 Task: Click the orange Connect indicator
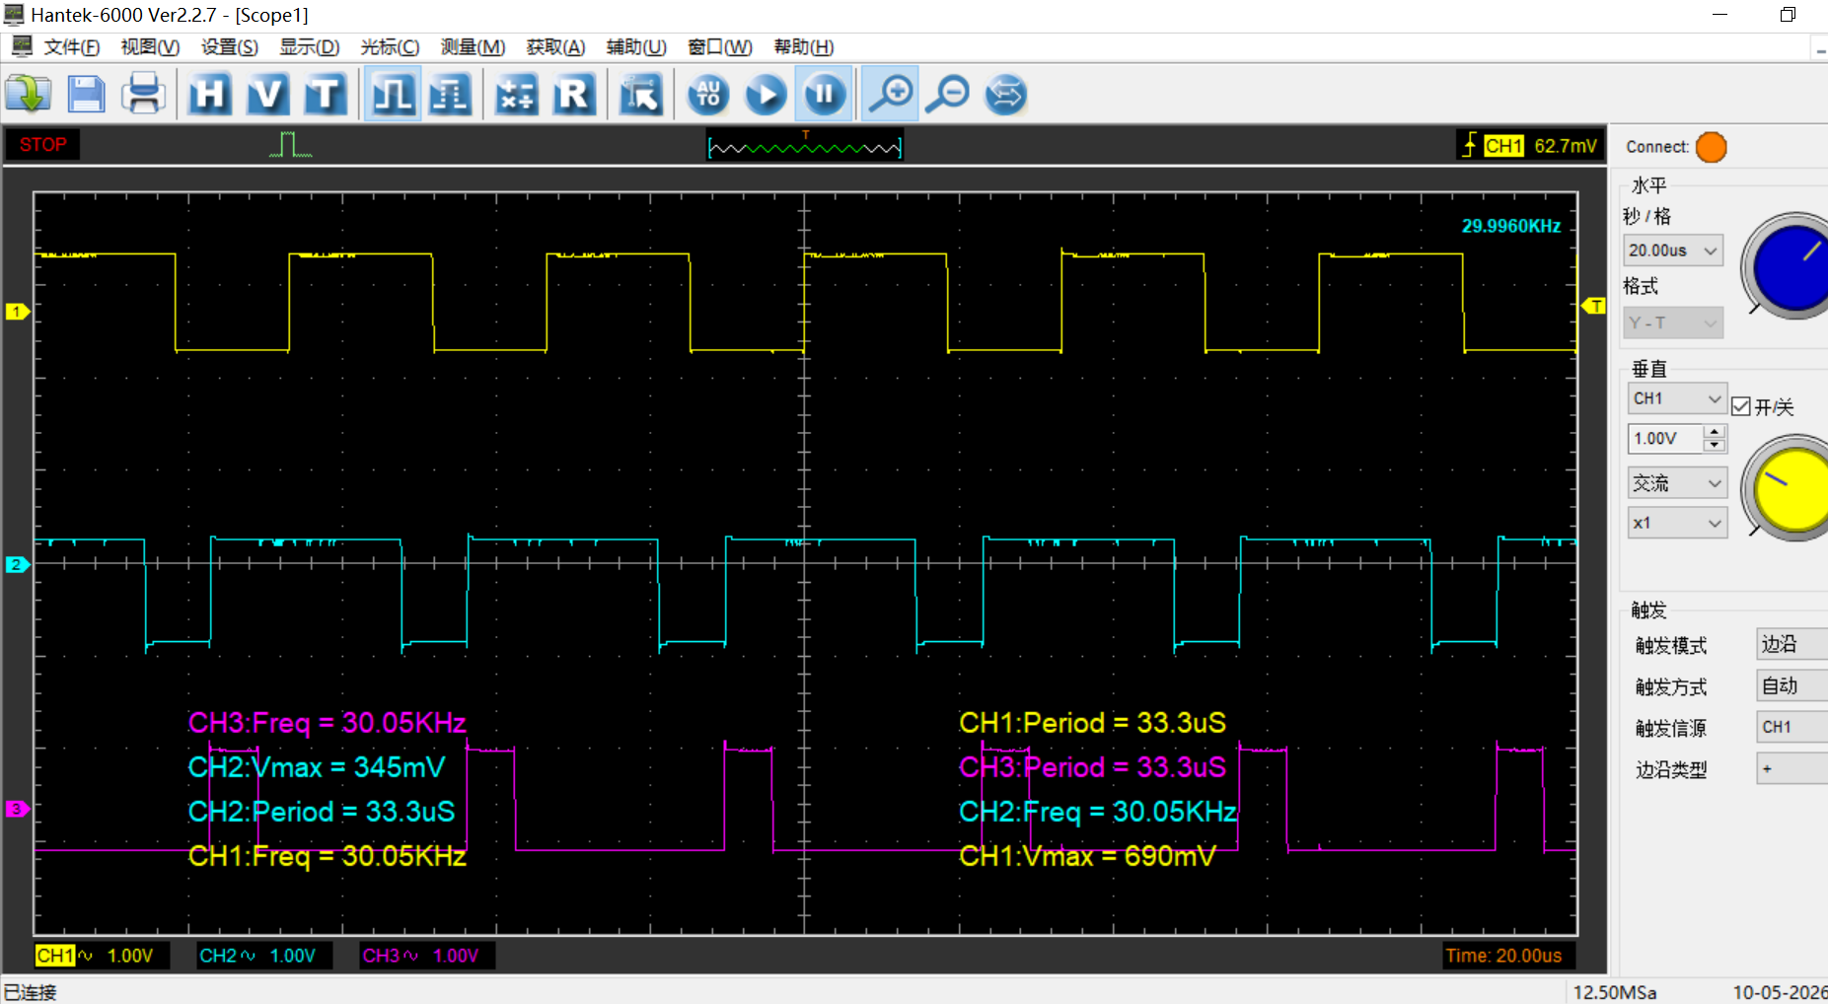[1711, 147]
